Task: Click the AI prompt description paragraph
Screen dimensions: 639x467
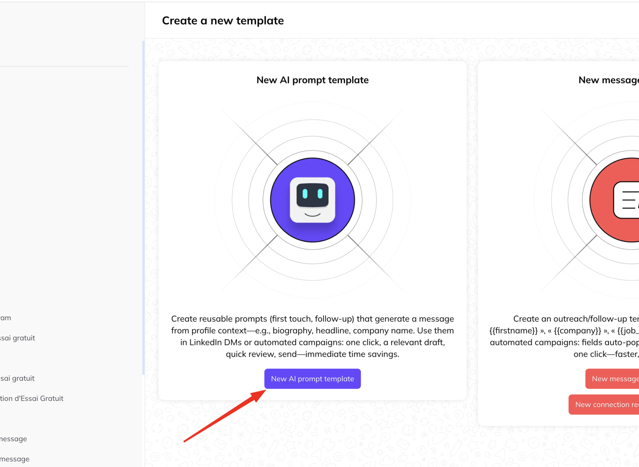Action: pyautogui.click(x=312, y=336)
